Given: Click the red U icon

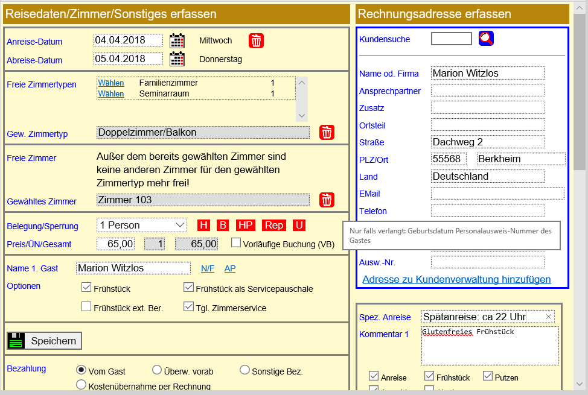Looking at the screenshot, I should (x=299, y=224).
